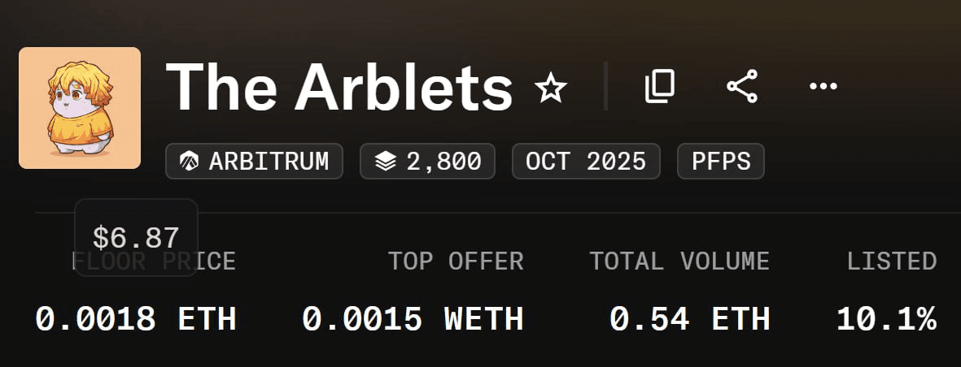Click the Total Volume label
The width and height of the screenshot is (961, 367).
coord(679,261)
